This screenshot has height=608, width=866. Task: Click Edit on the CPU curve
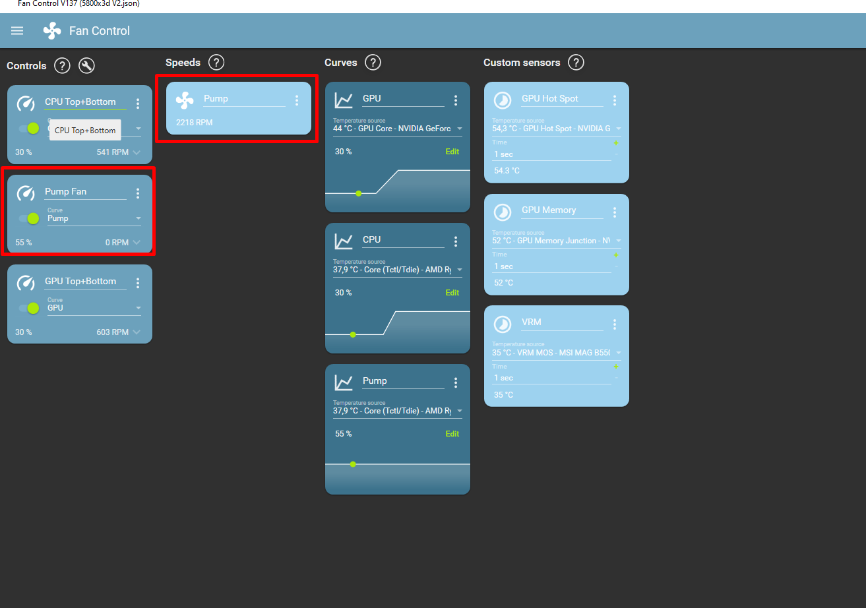click(x=452, y=293)
